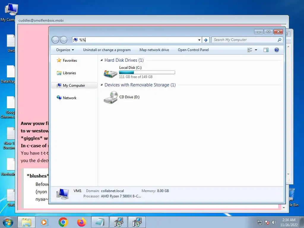Image resolution: width=304 pixels, height=228 pixels.
Task: Open the Windows Start button
Action: coord(8,222)
